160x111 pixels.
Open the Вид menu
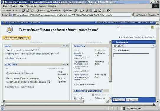[22, 6]
